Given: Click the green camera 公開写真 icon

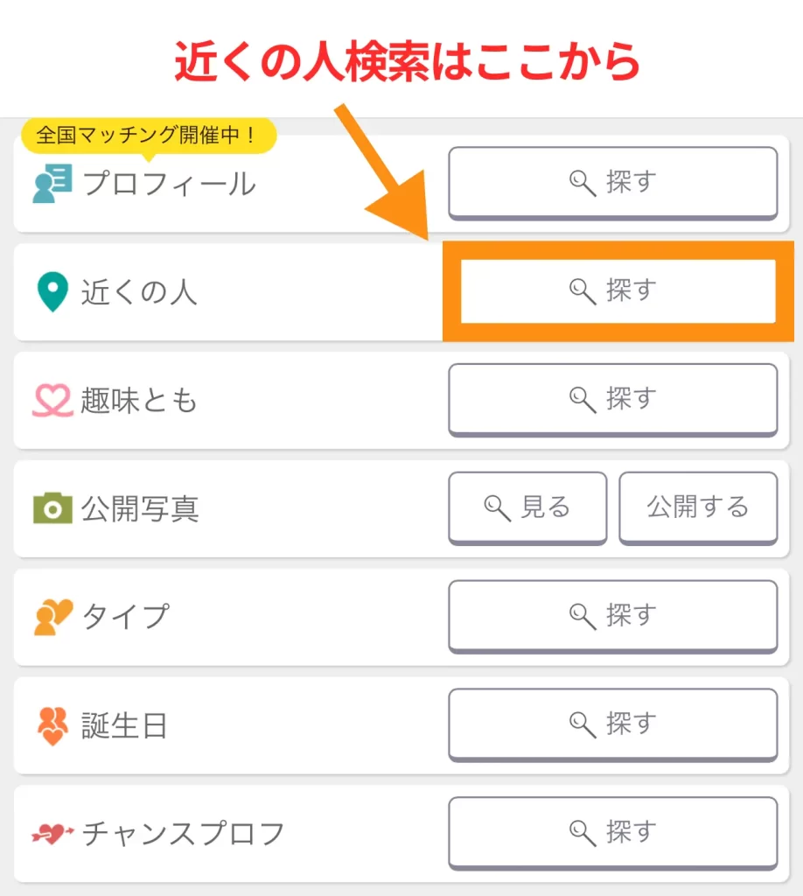Looking at the screenshot, I should (52, 508).
